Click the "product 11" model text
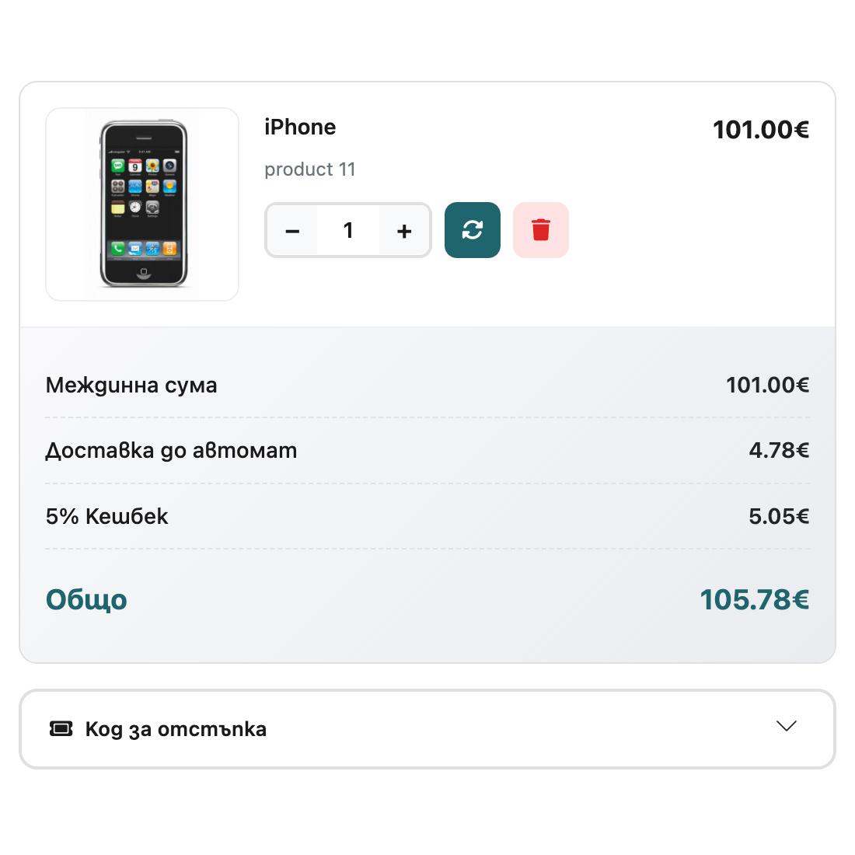This screenshot has width=855, height=855. coord(309,169)
